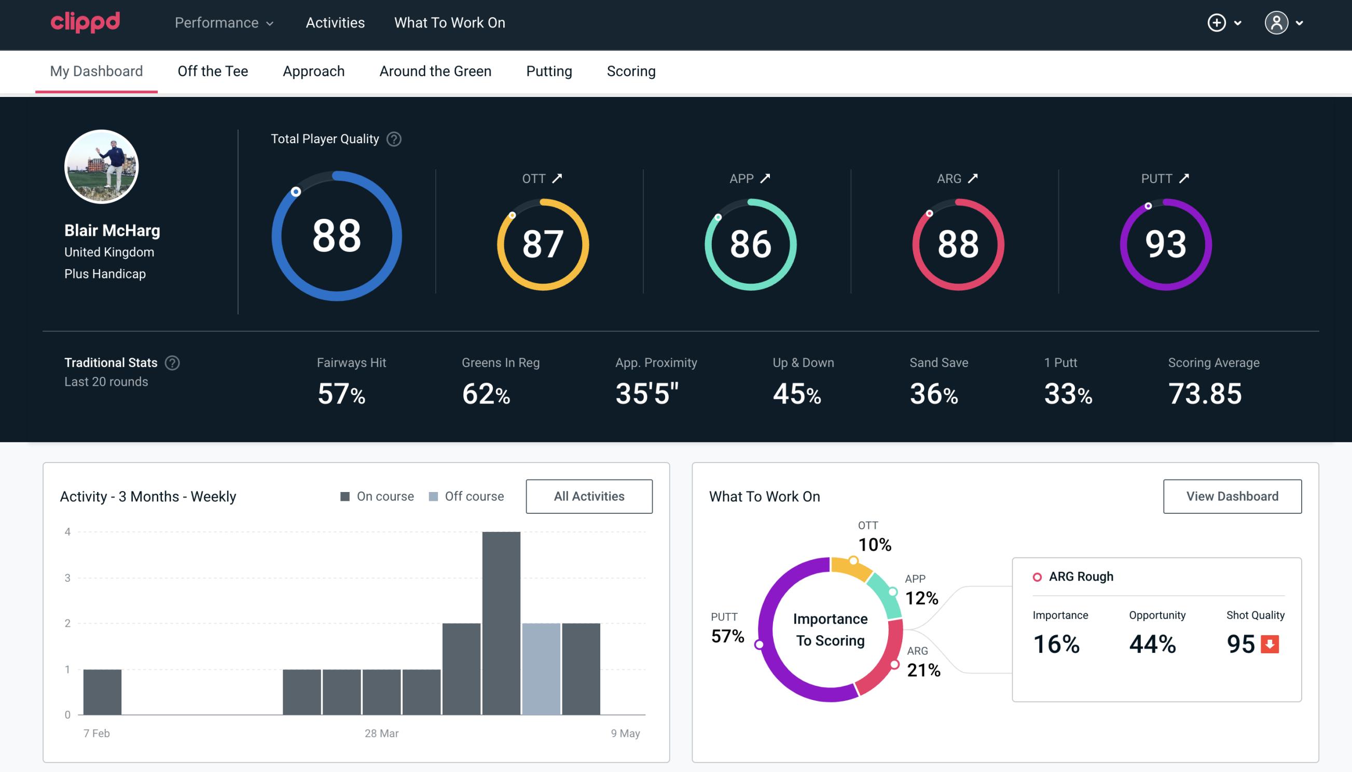Click the ARG performance score ring
The width and height of the screenshot is (1352, 772).
pos(957,242)
